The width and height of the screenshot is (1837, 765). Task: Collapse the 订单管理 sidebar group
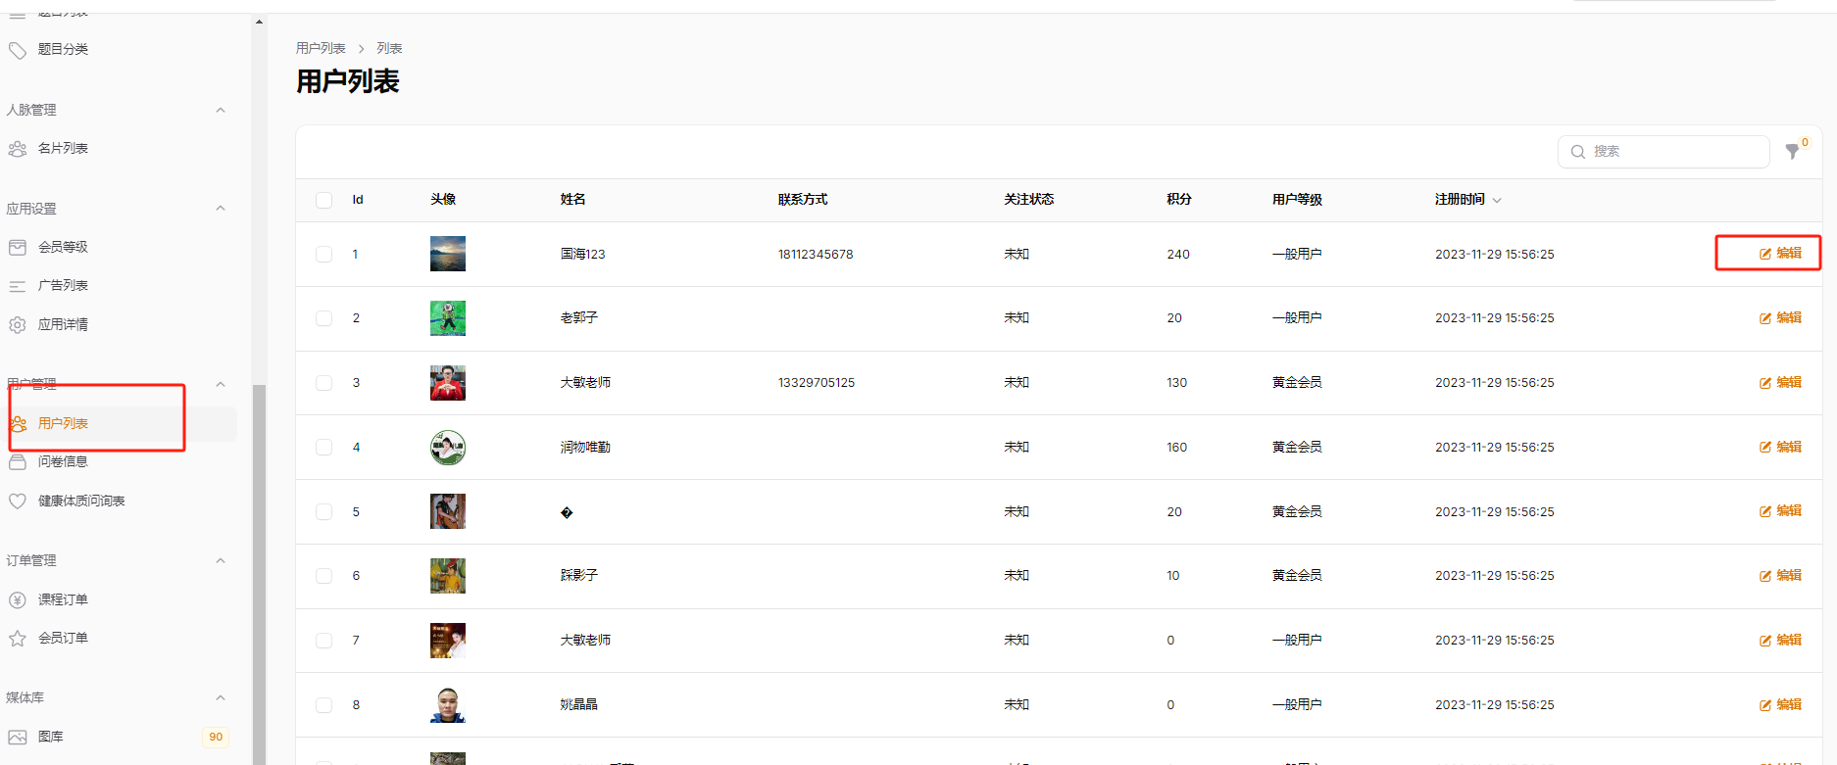click(221, 561)
